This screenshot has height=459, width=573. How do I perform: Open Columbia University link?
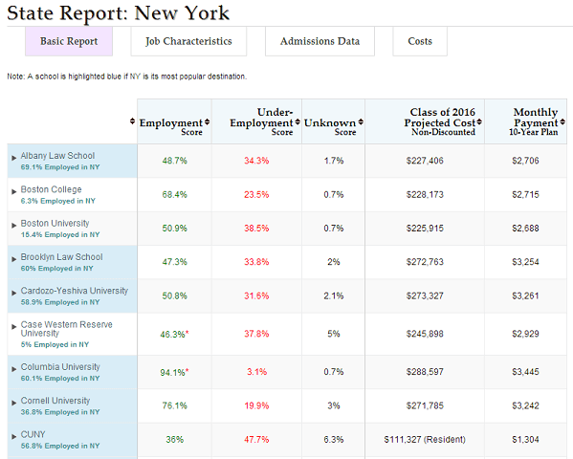(60, 366)
